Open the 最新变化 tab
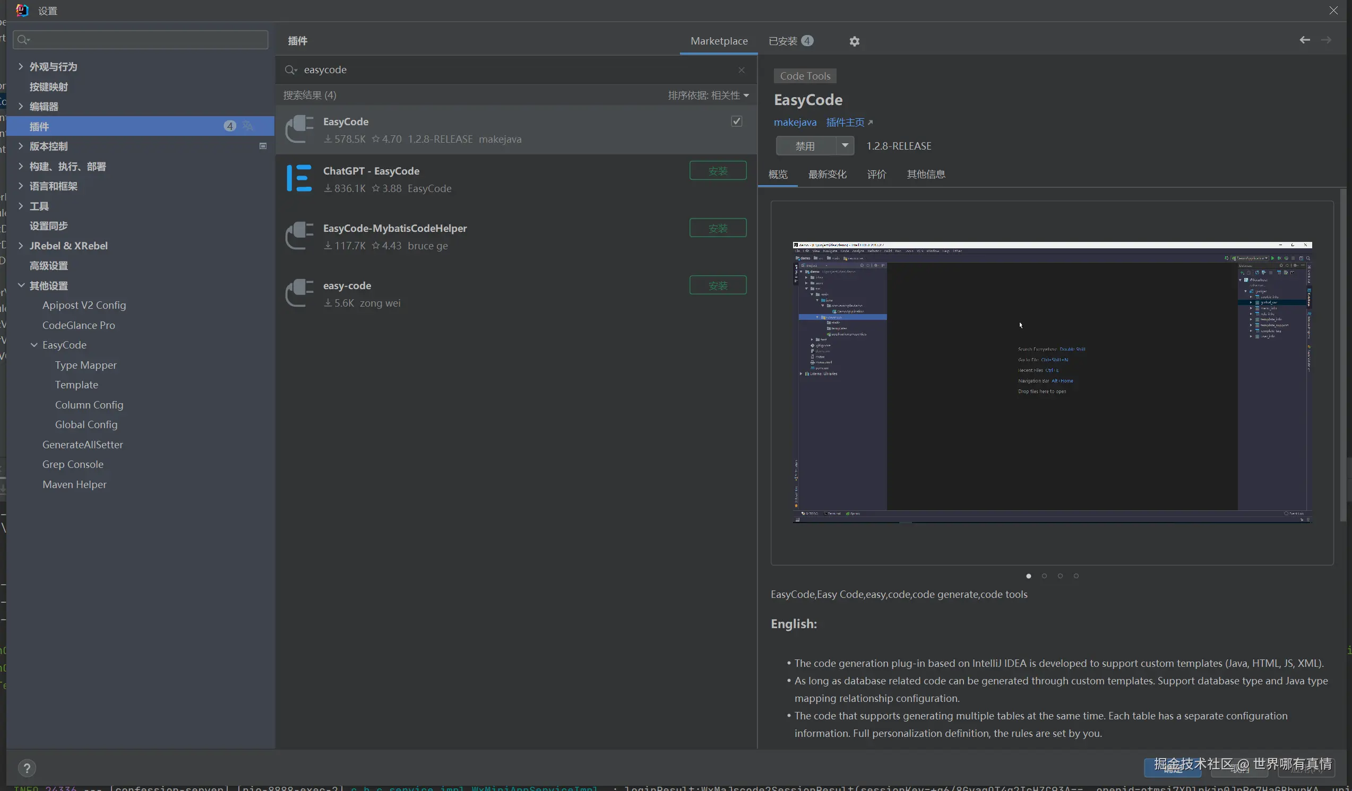The width and height of the screenshot is (1352, 791). point(827,175)
